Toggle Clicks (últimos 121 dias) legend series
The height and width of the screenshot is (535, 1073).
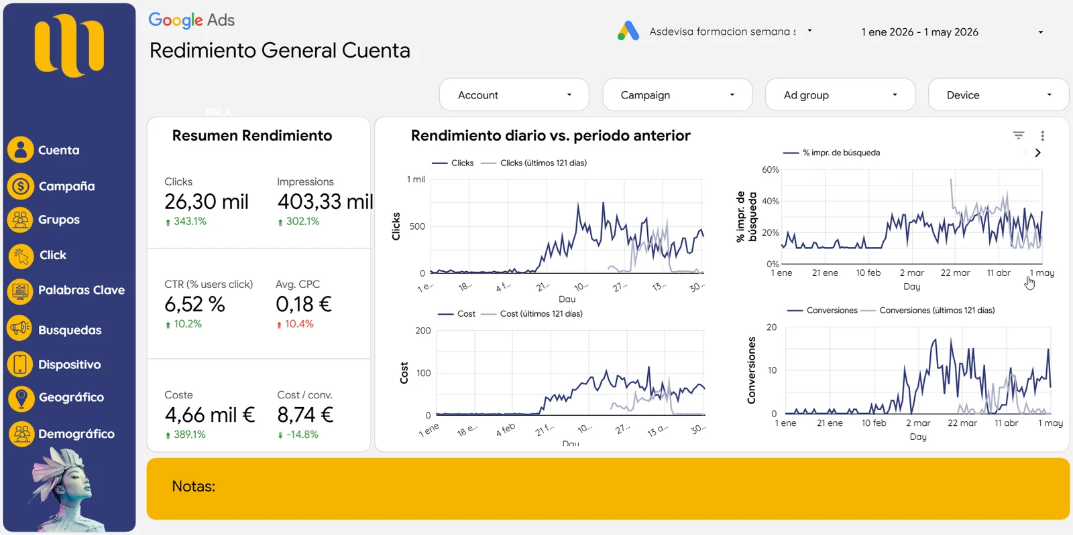pyautogui.click(x=534, y=163)
